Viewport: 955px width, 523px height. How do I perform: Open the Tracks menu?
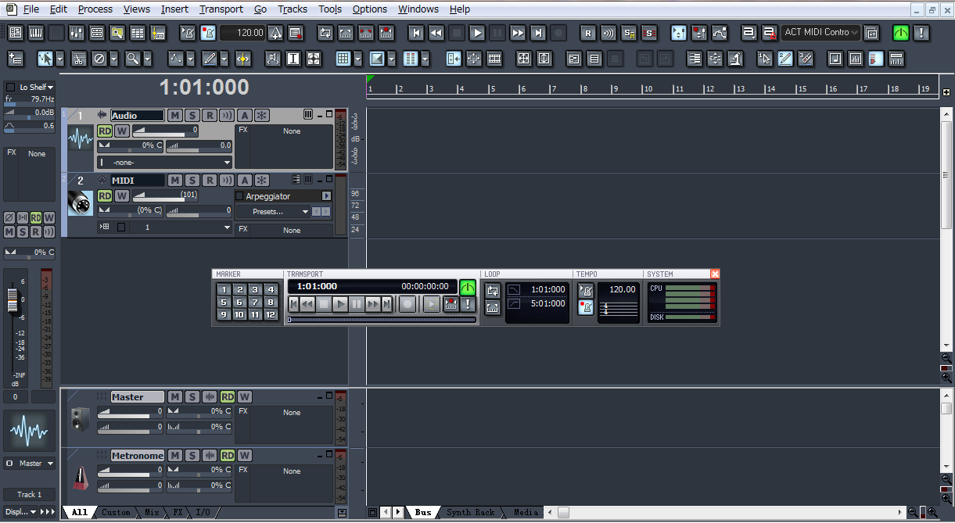(293, 9)
